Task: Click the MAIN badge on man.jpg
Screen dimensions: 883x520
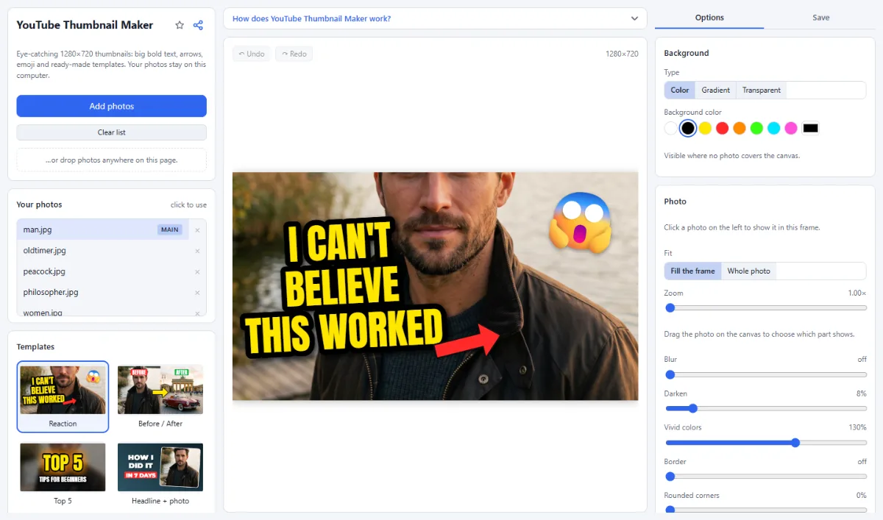Action: pyautogui.click(x=170, y=229)
